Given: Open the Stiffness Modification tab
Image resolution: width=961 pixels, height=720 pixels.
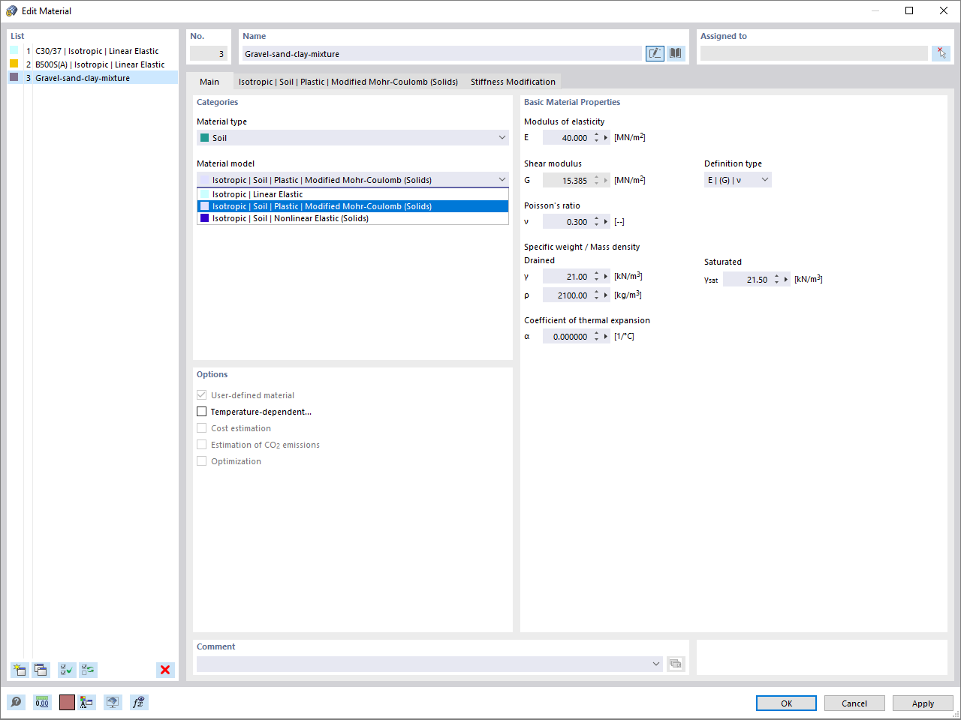Looking at the screenshot, I should [513, 82].
